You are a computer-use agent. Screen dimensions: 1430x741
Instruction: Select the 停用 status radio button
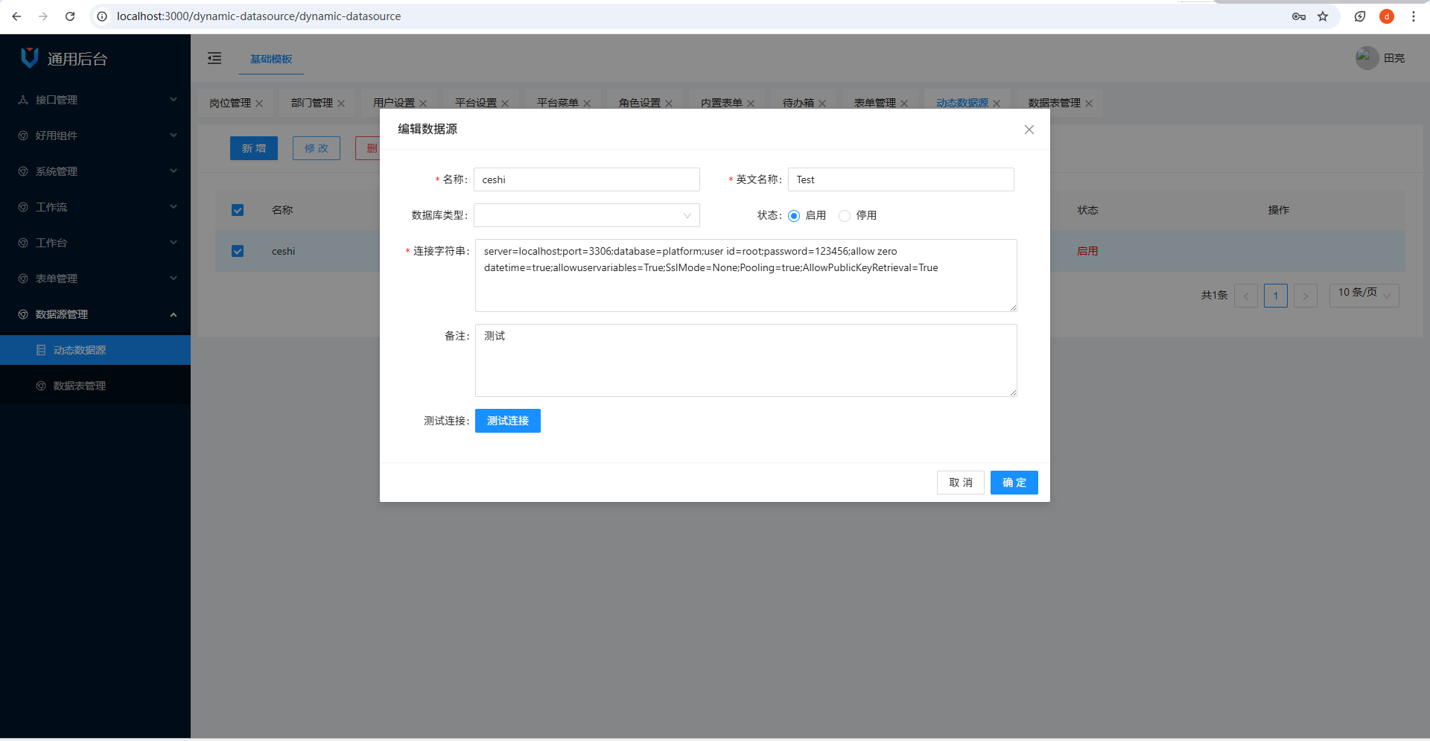[845, 216]
